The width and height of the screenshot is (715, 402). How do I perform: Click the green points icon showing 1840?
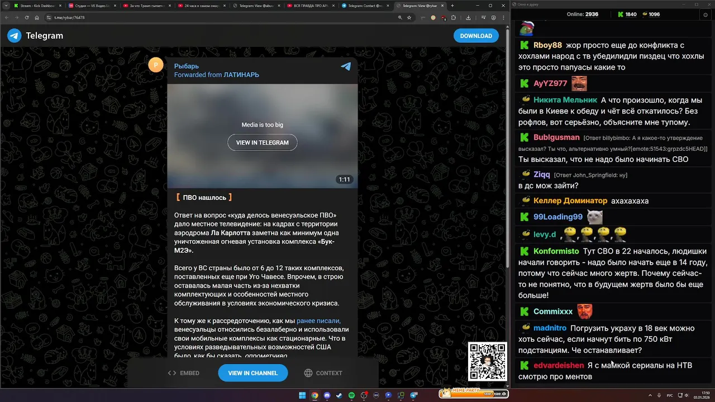click(620, 14)
